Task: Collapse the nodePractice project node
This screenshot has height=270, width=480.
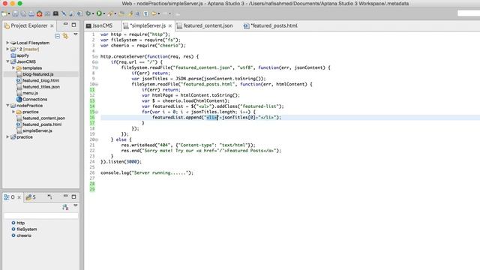Action: tap(7, 106)
